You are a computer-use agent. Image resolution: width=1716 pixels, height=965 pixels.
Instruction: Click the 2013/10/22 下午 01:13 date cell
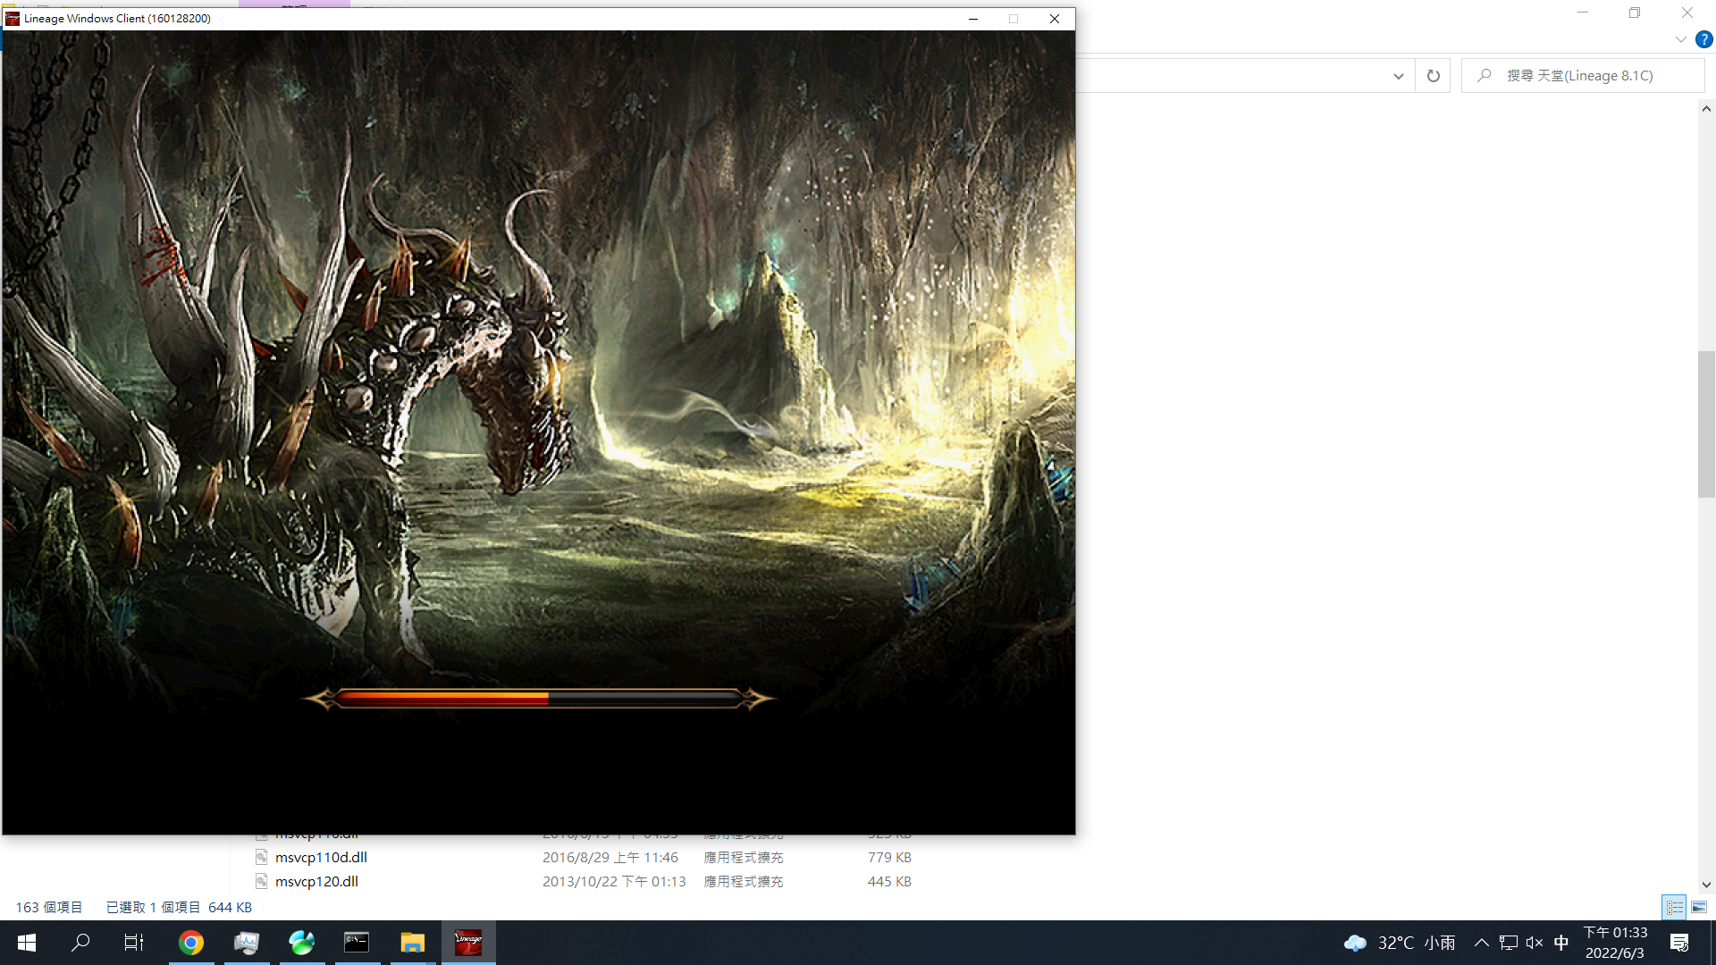point(614,882)
